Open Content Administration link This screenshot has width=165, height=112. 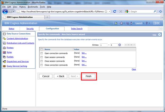[x=17, y=39]
